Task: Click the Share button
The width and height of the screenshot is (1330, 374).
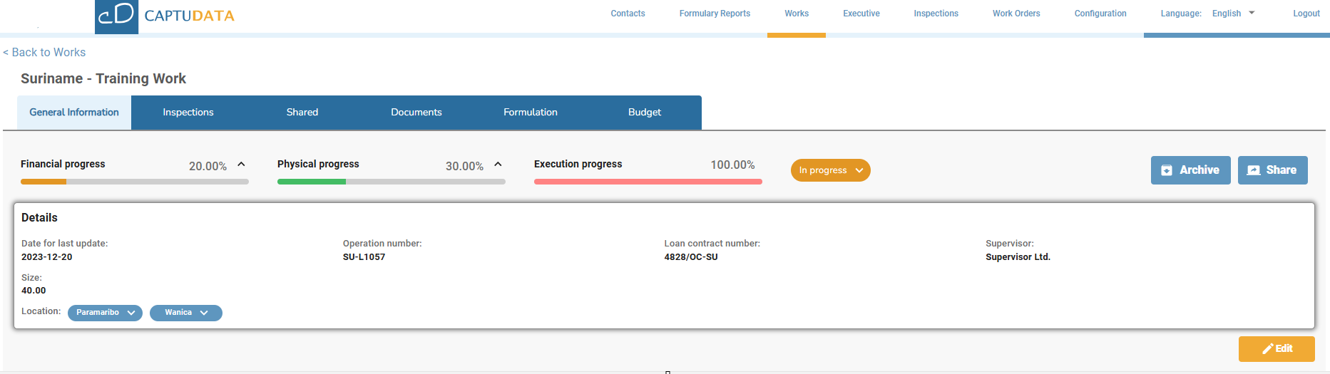Action: [1272, 170]
